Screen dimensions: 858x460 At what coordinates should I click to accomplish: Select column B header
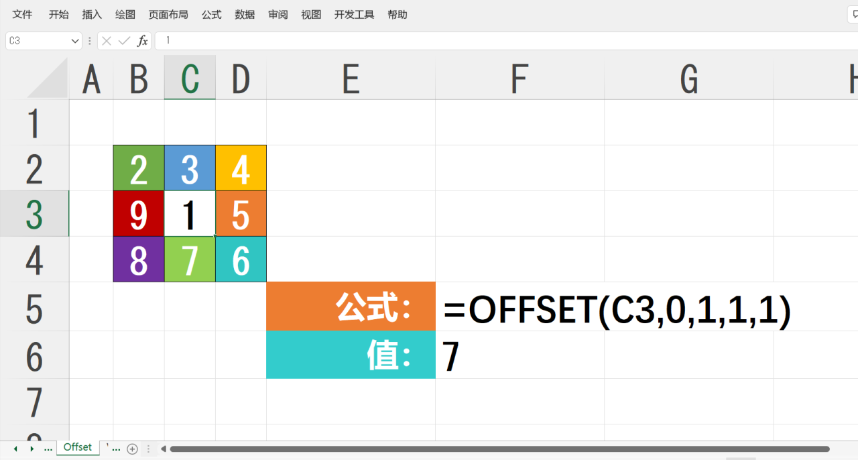coord(139,79)
